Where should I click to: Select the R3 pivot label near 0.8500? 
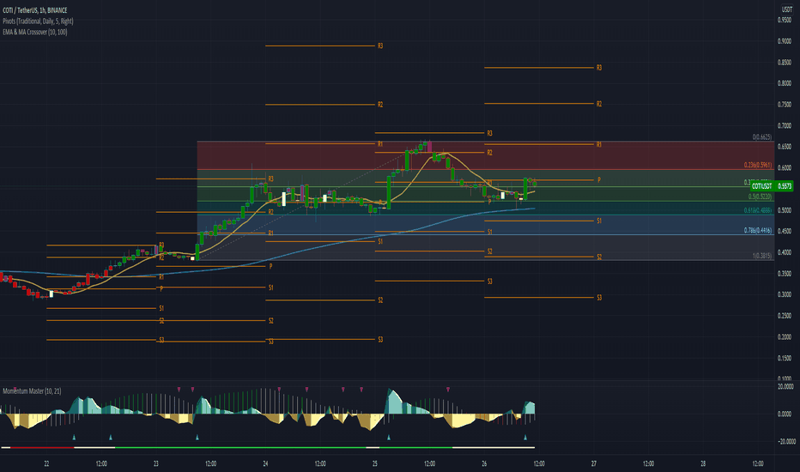(599, 67)
